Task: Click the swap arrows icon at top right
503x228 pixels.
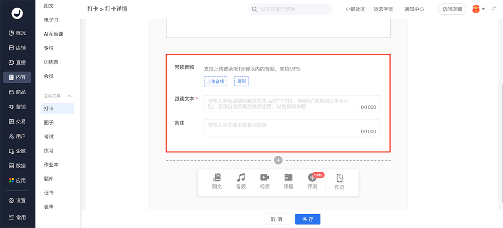Action: click(494, 9)
